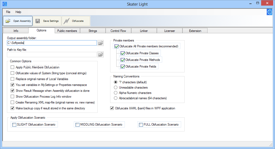The height and width of the screenshot is (149, 275).
Task: Select '?' characters (default) naming convention
Action: click(115, 82)
